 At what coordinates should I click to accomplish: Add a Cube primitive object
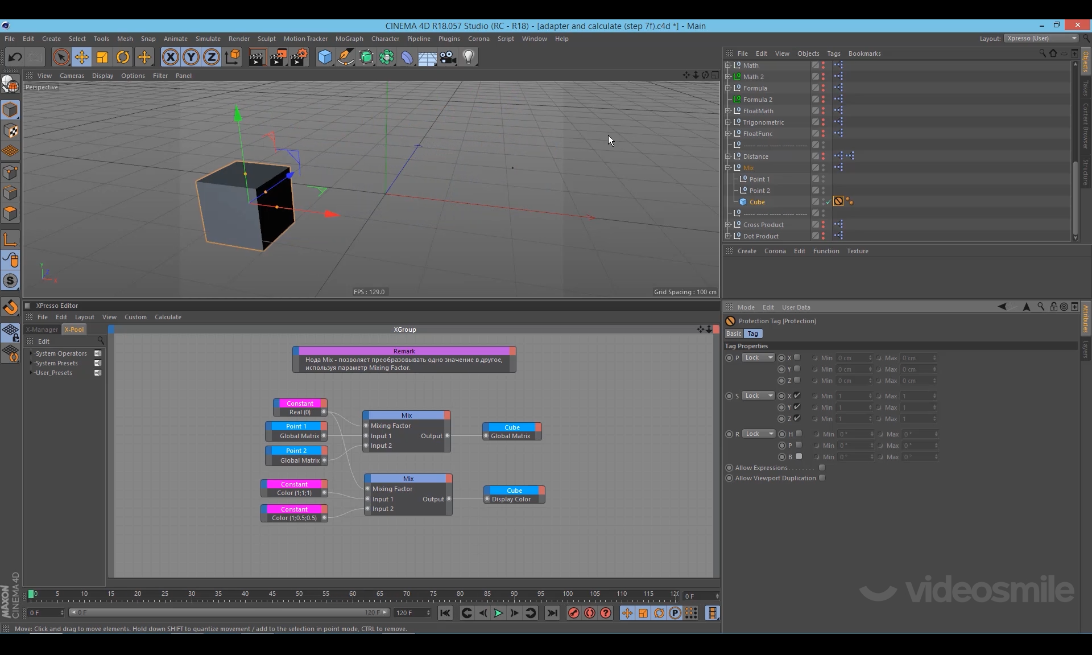pos(325,57)
